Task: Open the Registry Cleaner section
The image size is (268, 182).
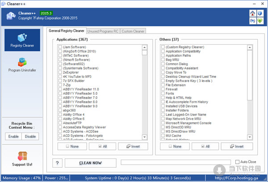Action: pyautogui.click(x=22, y=40)
